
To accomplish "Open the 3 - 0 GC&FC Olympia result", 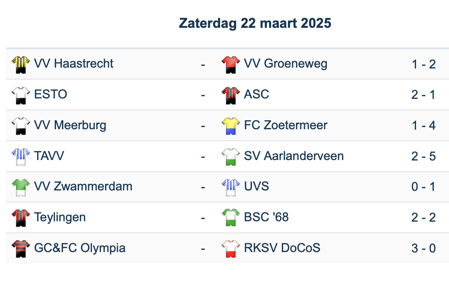I will (x=423, y=249).
